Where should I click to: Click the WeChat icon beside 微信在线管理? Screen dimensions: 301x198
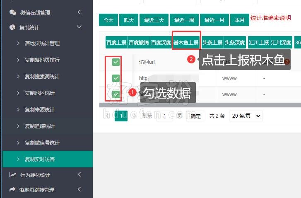click(x=13, y=12)
